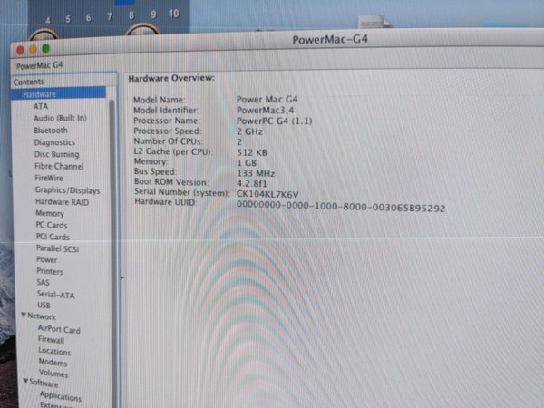544x408 pixels.
Task: Open the AirPort Card entry
Action: click(59, 329)
